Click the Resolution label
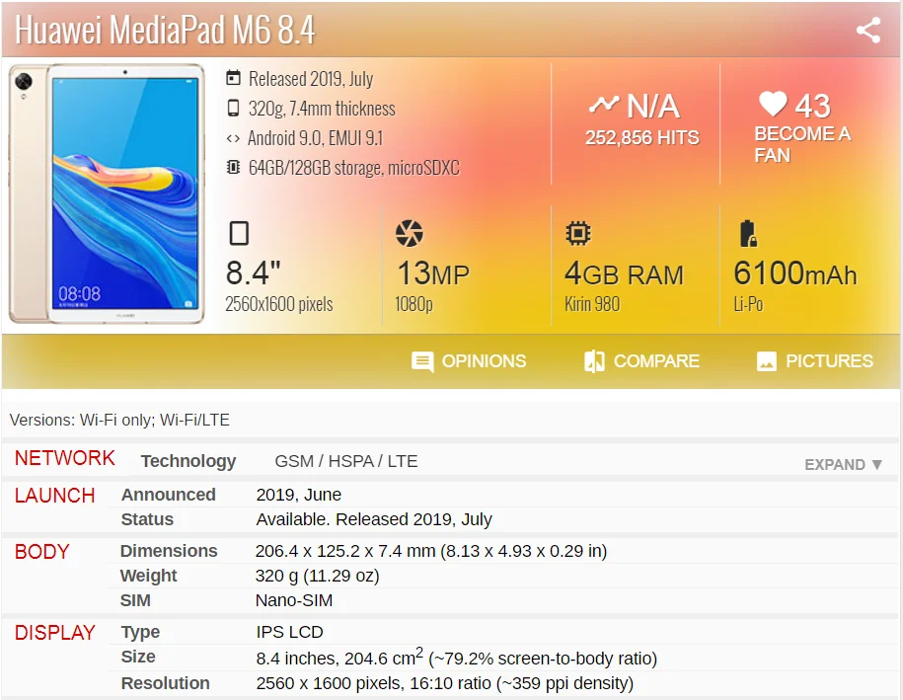Screen dimensions: 903x700 pos(165,683)
